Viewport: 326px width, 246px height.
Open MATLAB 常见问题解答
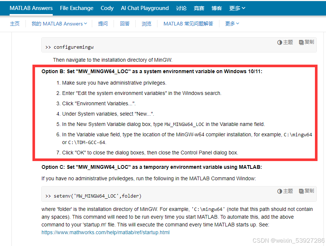[188, 23]
